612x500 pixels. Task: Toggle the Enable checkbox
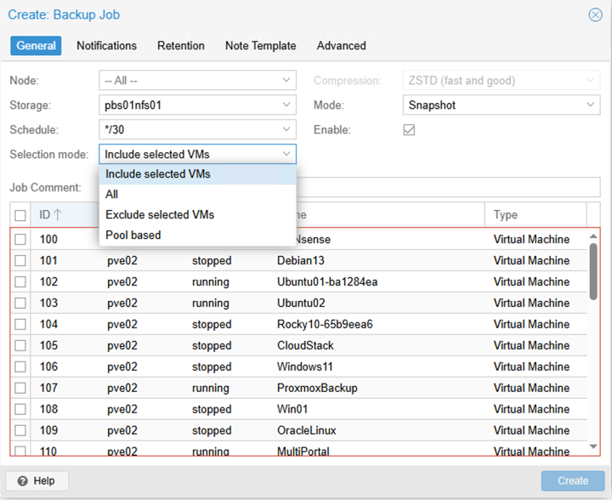409,130
